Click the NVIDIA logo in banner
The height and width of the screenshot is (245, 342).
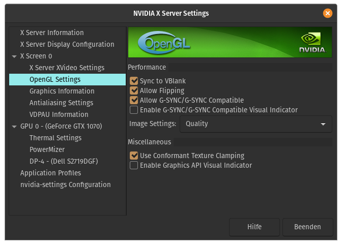click(312, 43)
